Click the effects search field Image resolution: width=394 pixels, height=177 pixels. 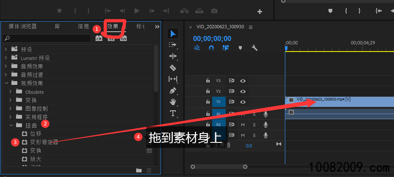tap(47, 38)
